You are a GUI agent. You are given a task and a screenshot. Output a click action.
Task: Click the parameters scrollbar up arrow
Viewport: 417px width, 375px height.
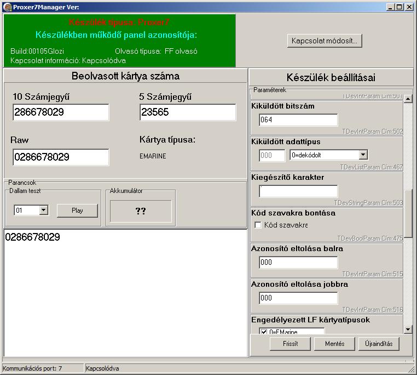point(408,99)
